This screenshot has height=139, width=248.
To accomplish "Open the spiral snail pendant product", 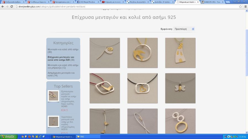I will coord(105,53).
